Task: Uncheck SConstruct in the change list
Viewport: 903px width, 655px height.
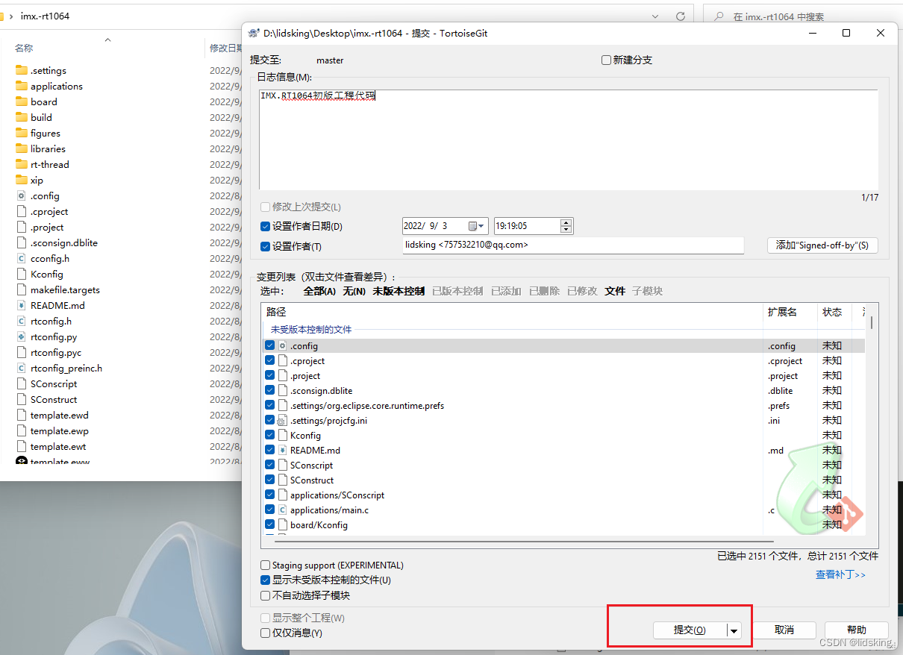Action: 269,480
